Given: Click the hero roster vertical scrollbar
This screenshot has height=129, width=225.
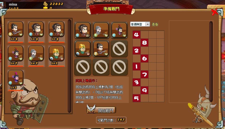Looking at the screenshot, I should click(69, 66).
